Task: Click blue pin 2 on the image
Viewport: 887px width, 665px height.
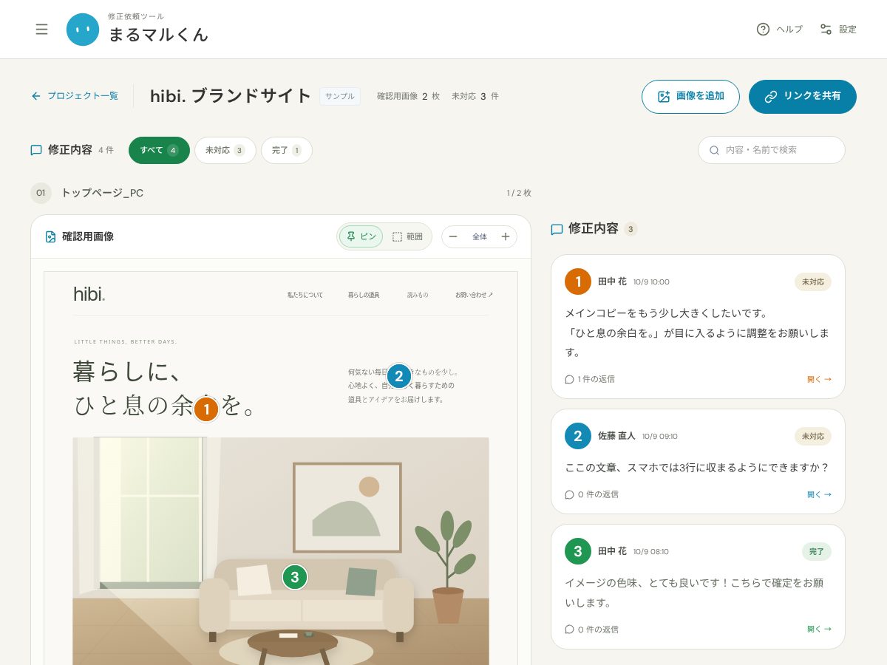Action: tap(398, 376)
